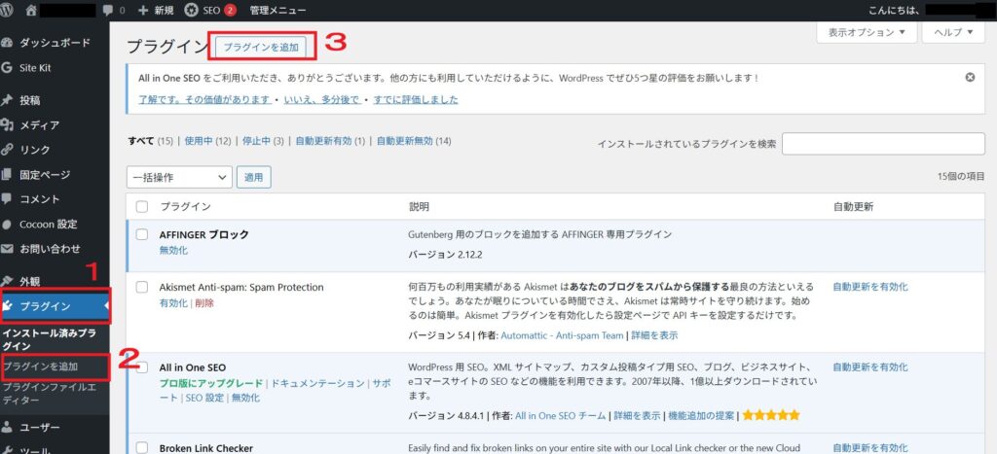The width and height of the screenshot is (997, 454).
Task: Open the All in One SEO チーム author link
Action: (x=560, y=416)
